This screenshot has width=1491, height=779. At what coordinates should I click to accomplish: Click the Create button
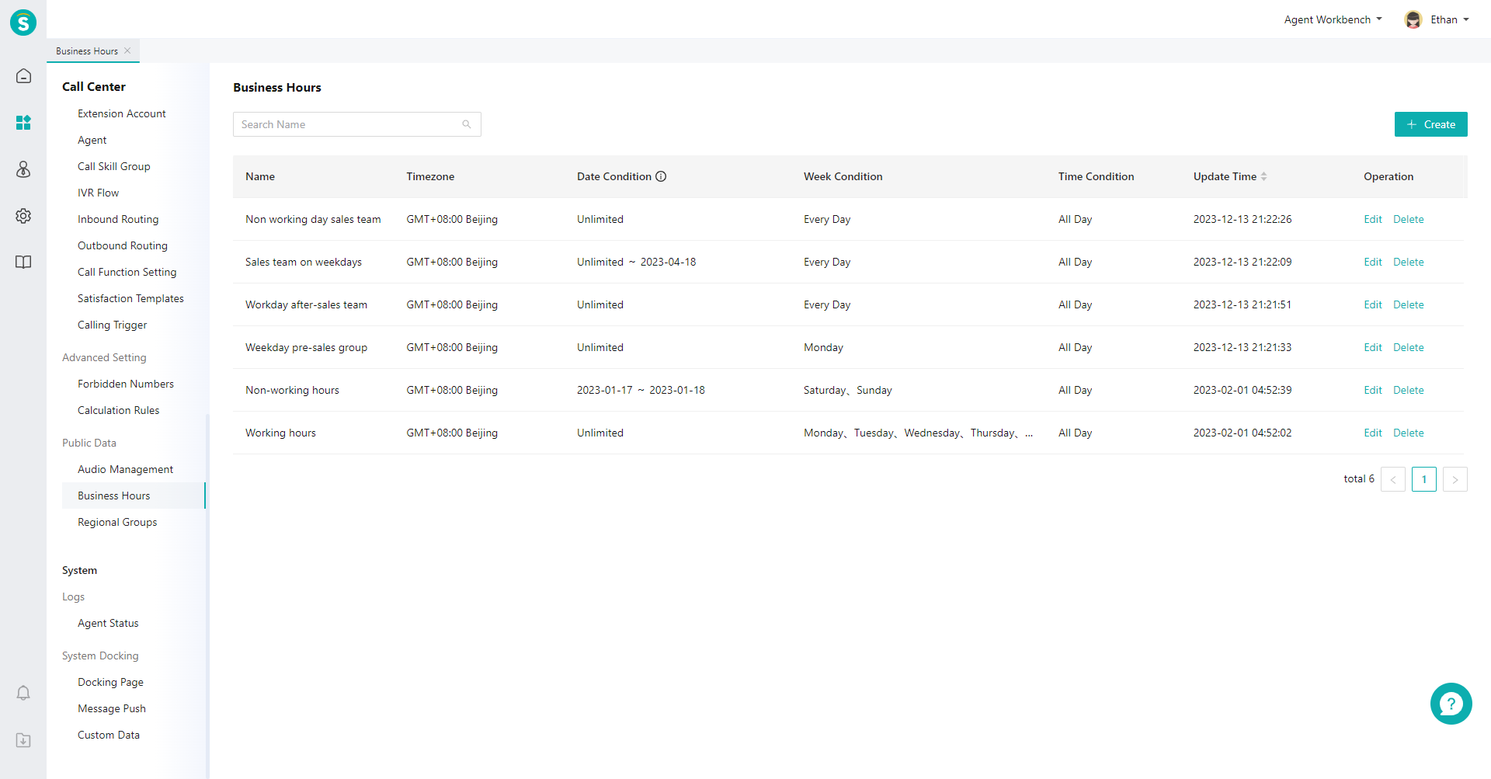1430,124
